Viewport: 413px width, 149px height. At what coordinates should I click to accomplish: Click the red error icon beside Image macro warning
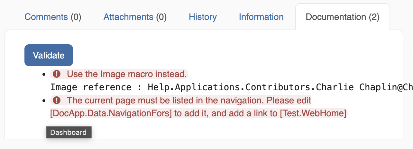(x=57, y=74)
